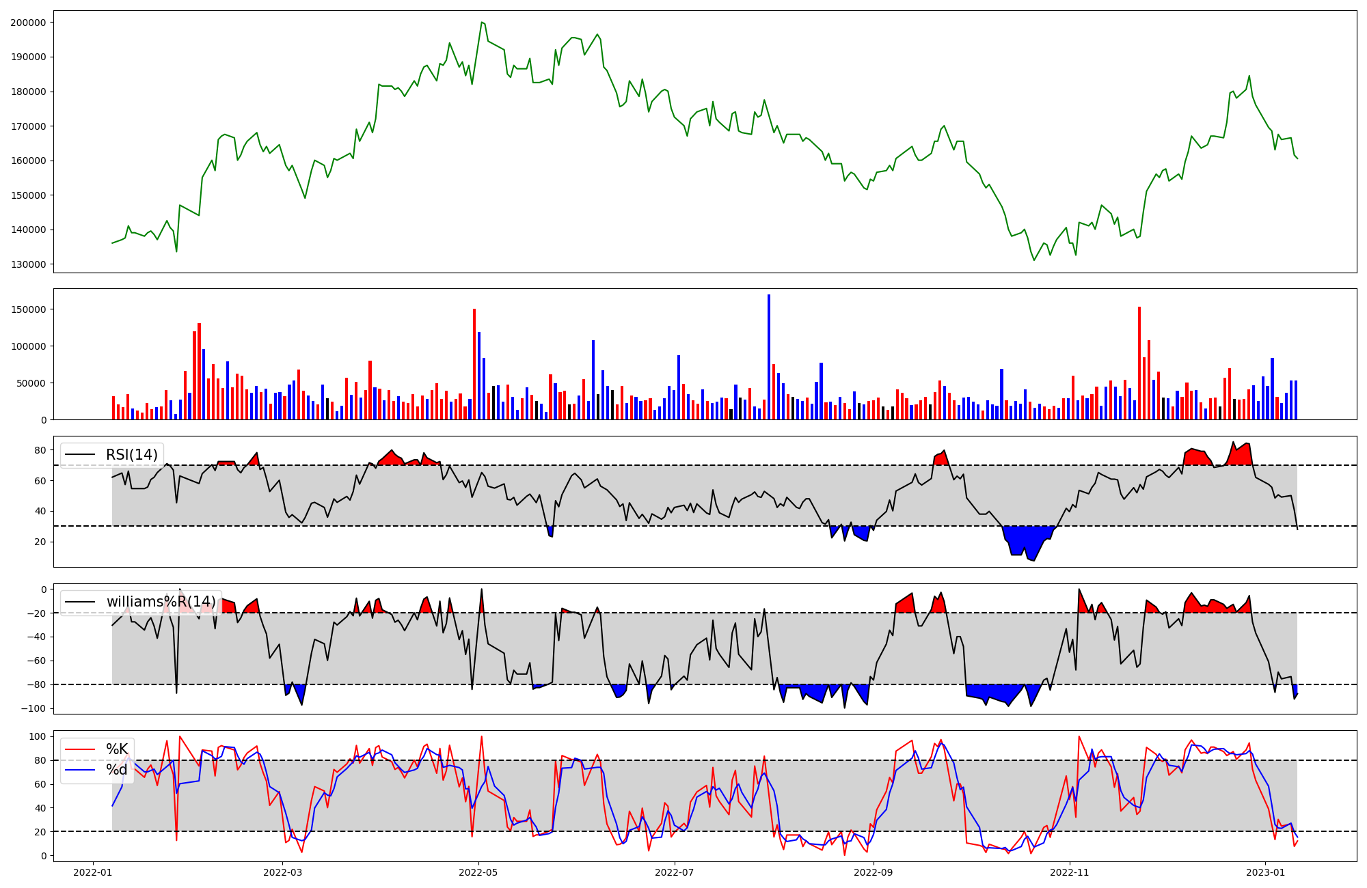Click the RSI(14) legend label
The image size is (1367, 888).
pyautogui.click(x=131, y=455)
